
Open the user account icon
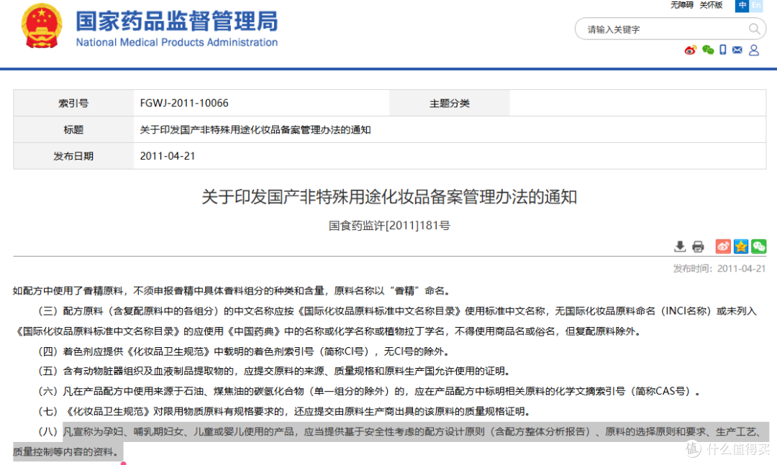point(754,50)
